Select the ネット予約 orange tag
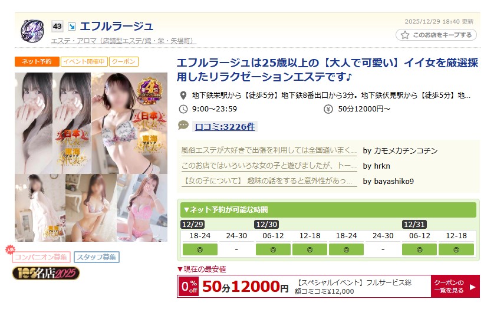The width and height of the screenshot is (497, 309). (37, 61)
